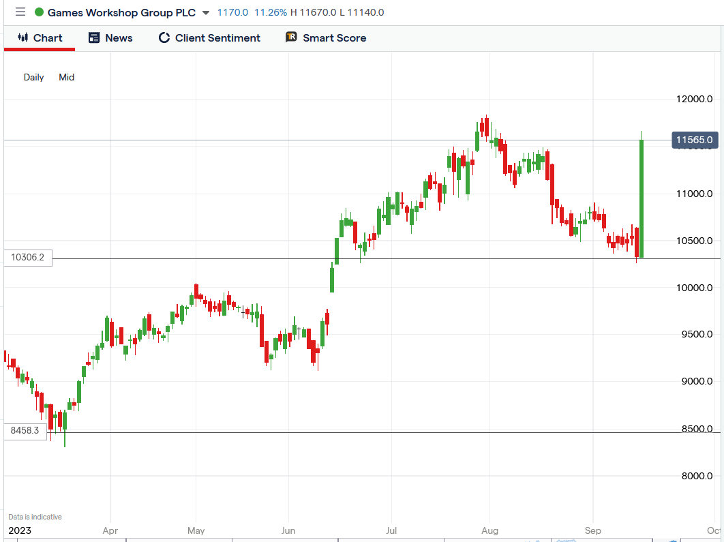
Task: Expand the Games Workshop Group PLC dropdown arrow
Action: pos(206,13)
